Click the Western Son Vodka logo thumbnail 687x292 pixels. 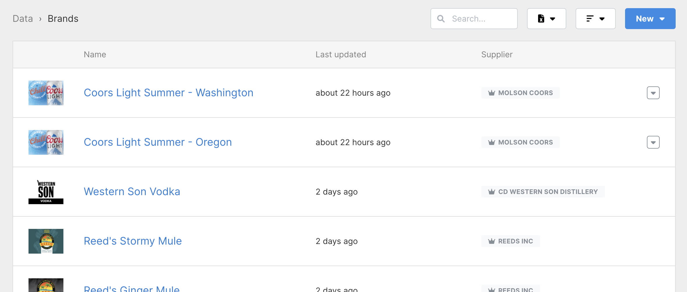[46, 192]
